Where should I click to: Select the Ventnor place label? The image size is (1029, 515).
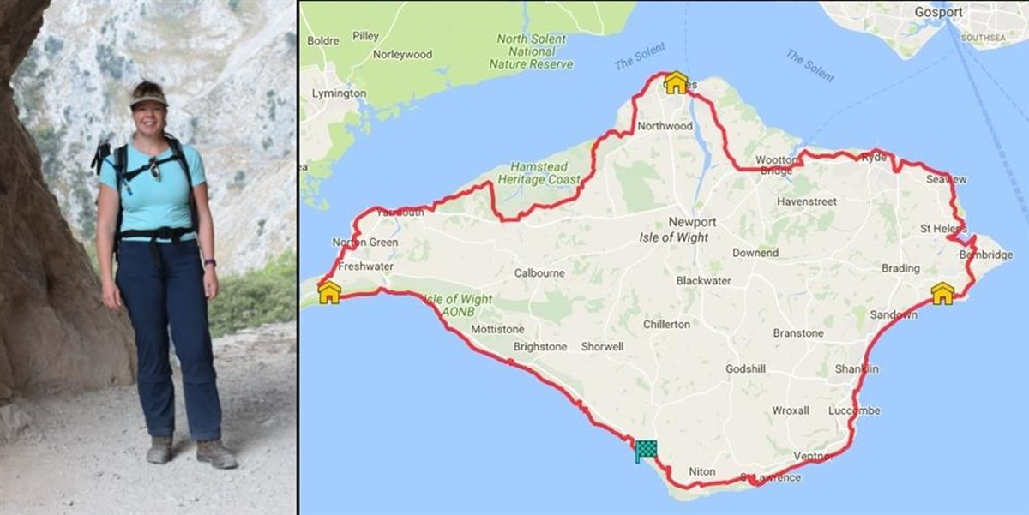[814, 456]
